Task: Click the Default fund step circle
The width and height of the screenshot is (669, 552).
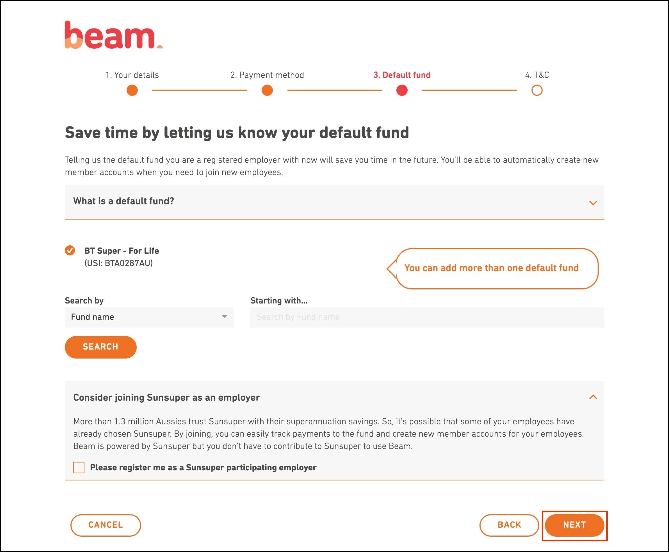Action: (402, 90)
